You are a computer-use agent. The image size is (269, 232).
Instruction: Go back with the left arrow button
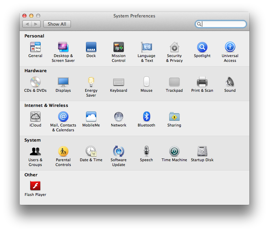(27, 24)
